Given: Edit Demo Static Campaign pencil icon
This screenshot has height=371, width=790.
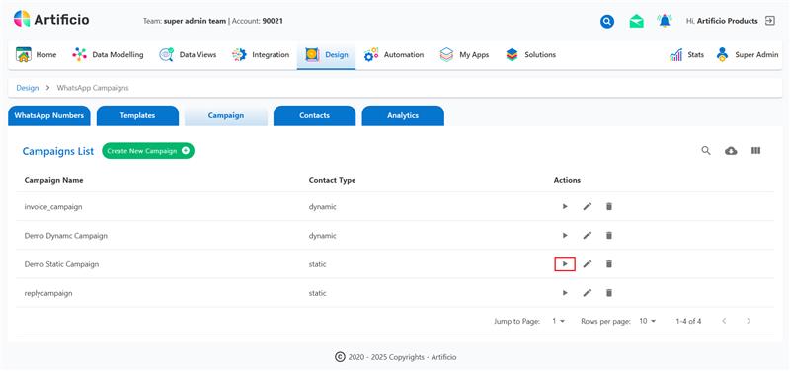Looking at the screenshot, I should [587, 263].
